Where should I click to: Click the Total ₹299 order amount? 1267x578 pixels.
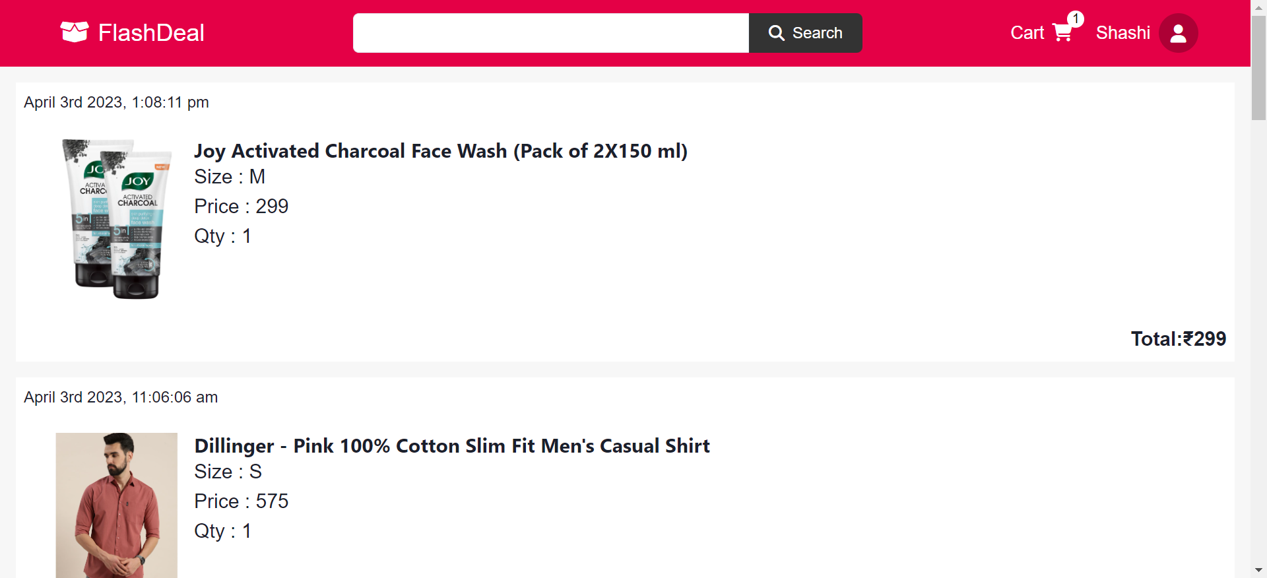(1178, 338)
